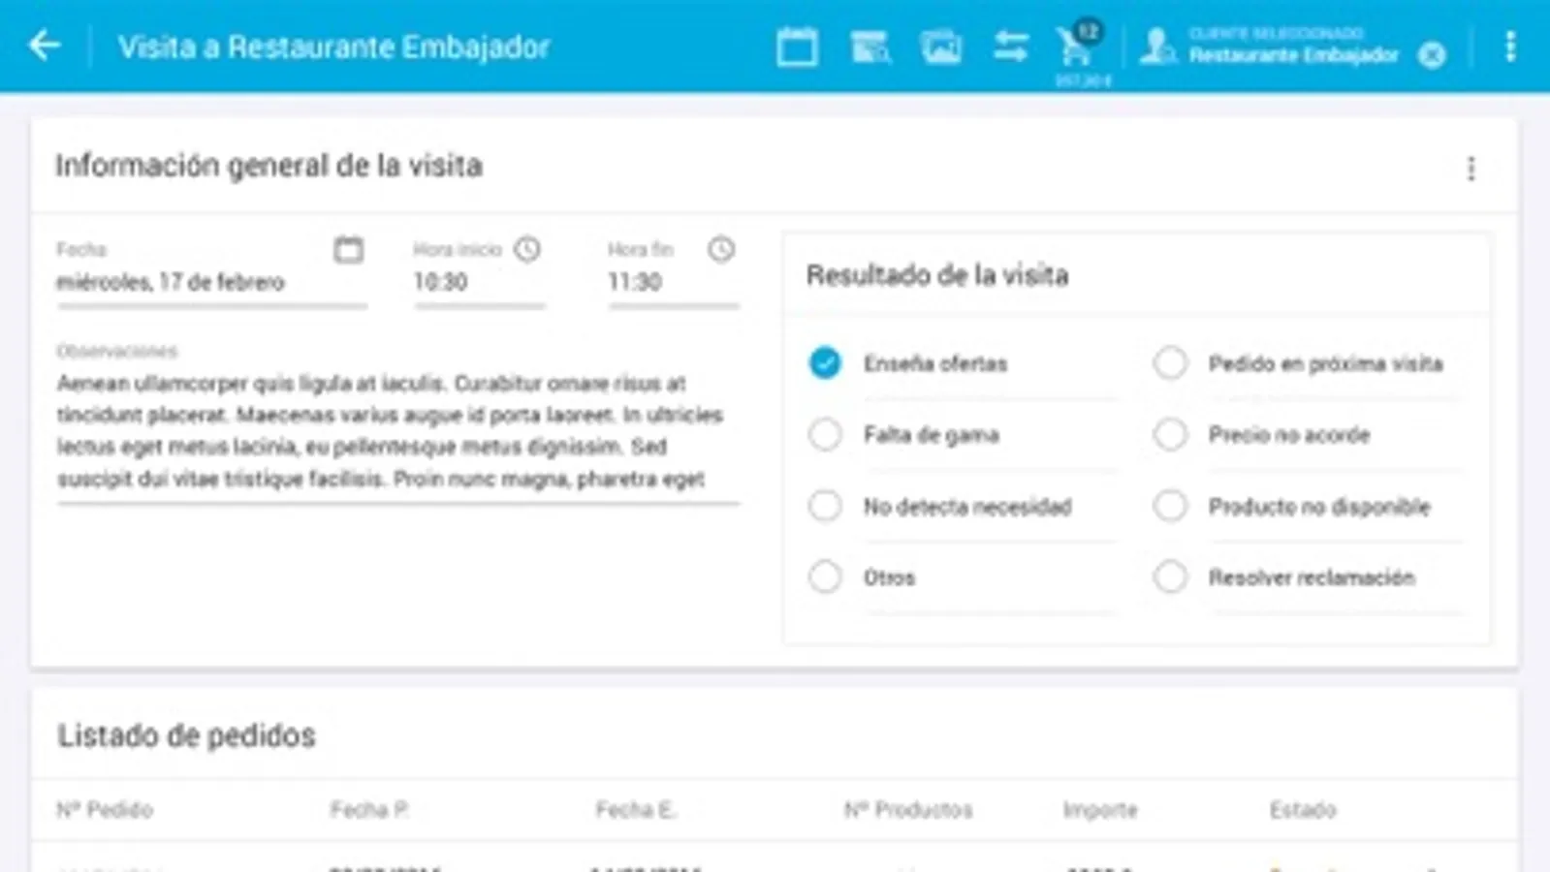The height and width of the screenshot is (872, 1550).
Task: Edit the Hora fin value 11:30
Action: point(673,283)
